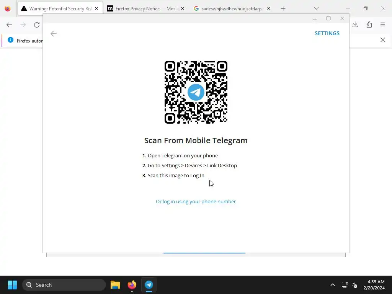
Task: Dismiss the Firefox notification bar
Action: point(383,40)
